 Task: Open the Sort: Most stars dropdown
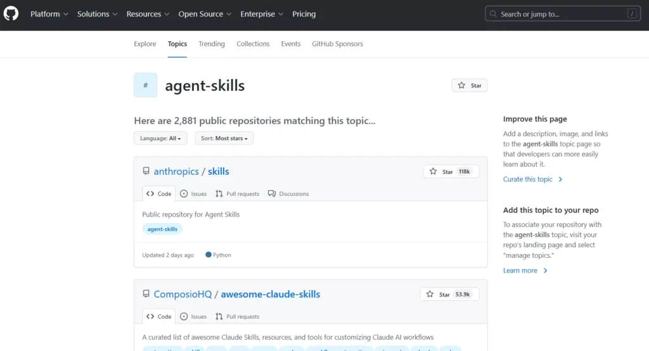[x=224, y=138]
